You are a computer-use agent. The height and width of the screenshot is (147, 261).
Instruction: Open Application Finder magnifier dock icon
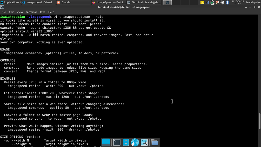pos(144,142)
